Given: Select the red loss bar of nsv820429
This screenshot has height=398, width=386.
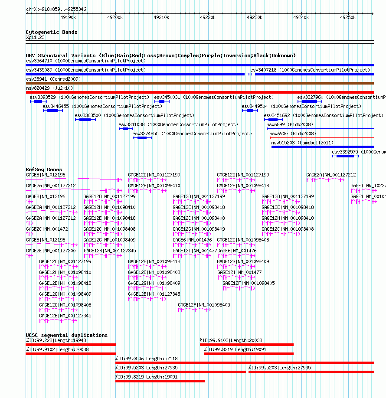Looking at the screenshot, I should (x=200, y=92).
